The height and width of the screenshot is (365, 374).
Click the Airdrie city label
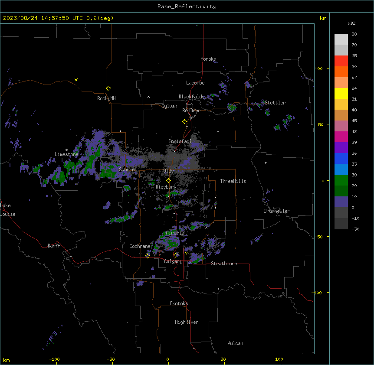(x=175, y=233)
